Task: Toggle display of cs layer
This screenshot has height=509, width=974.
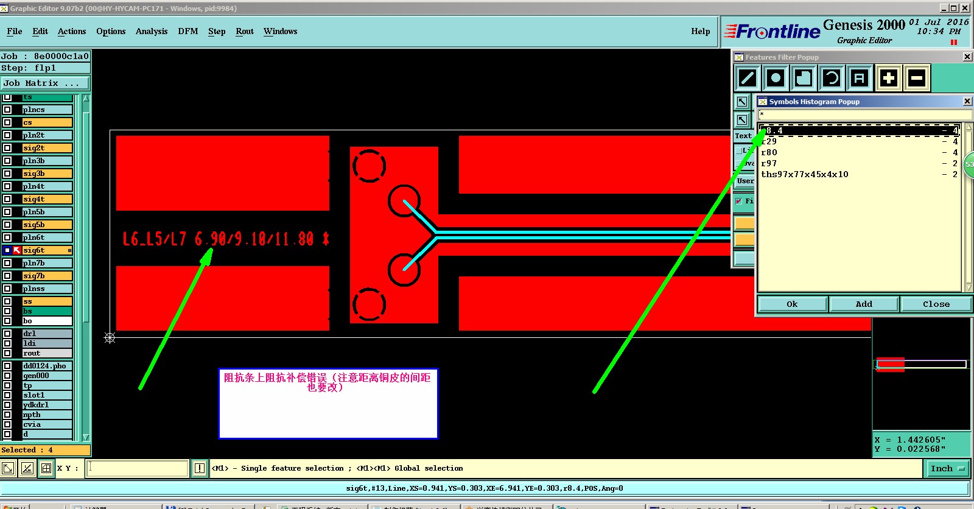Action: (7, 122)
